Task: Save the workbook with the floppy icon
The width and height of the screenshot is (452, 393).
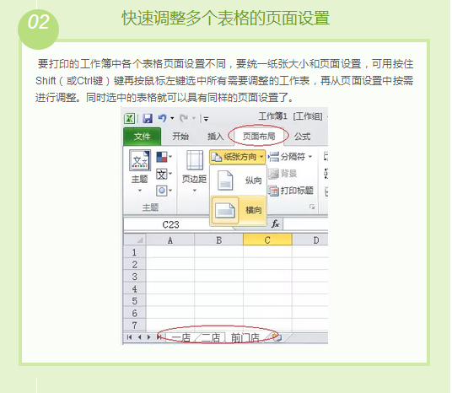Action: coord(148,118)
